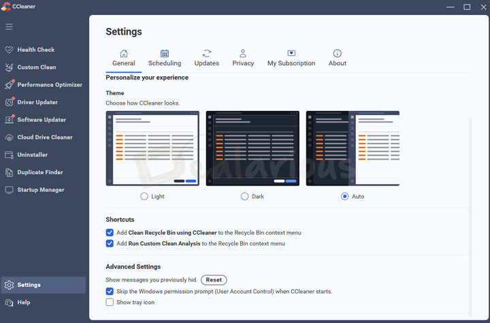Click the Dark theme preview thumbnail
Viewport: 490px width, 323px height.
252,148
